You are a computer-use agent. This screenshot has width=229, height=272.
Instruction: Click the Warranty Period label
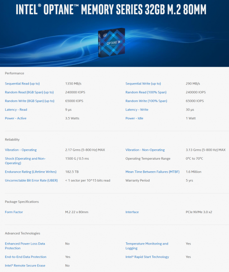point(137,180)
